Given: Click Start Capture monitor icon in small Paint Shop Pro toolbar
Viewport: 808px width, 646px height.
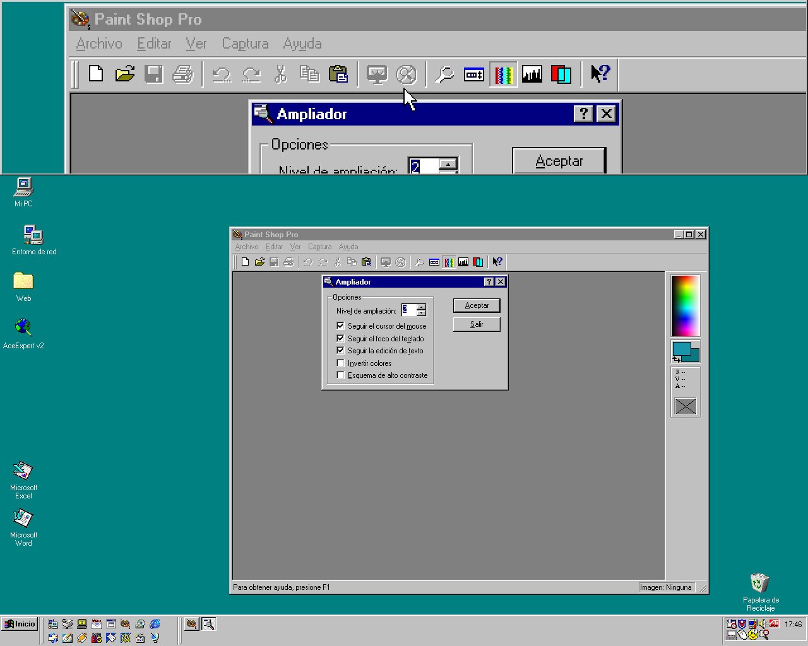Looking at the screenshot, I should pos(386,262).
